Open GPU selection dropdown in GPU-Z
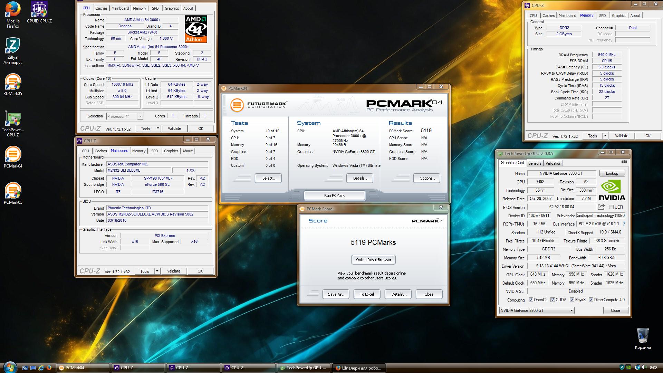The height and width of the screenshot is (373, 663). tap(537, 310)
